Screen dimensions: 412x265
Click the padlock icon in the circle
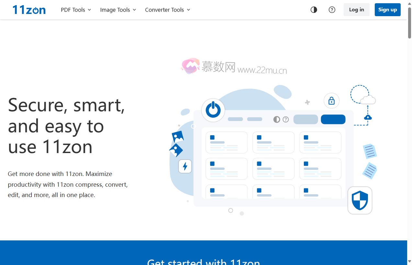331,101
